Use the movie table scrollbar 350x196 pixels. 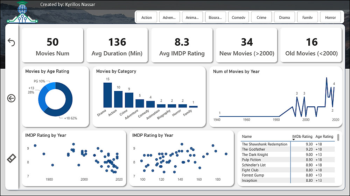coord(338,137)
